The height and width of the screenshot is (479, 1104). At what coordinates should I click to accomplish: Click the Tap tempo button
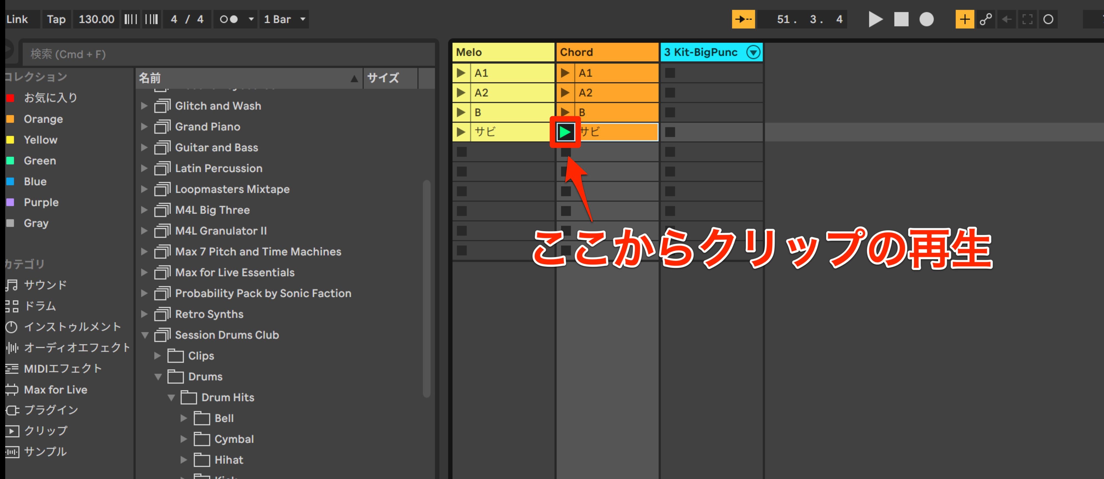(x=56, y=19)
